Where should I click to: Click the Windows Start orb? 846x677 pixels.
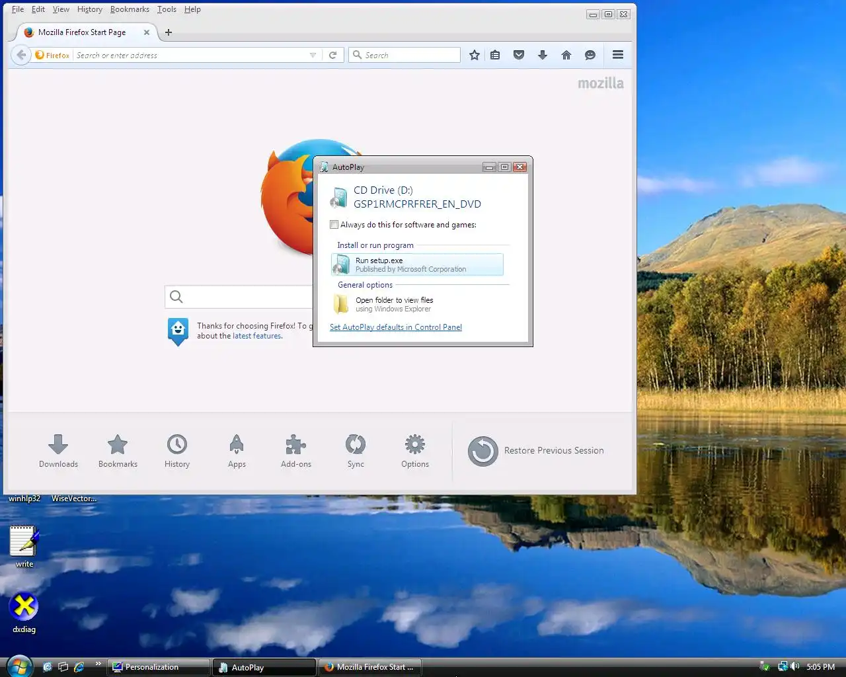(19, 666)
